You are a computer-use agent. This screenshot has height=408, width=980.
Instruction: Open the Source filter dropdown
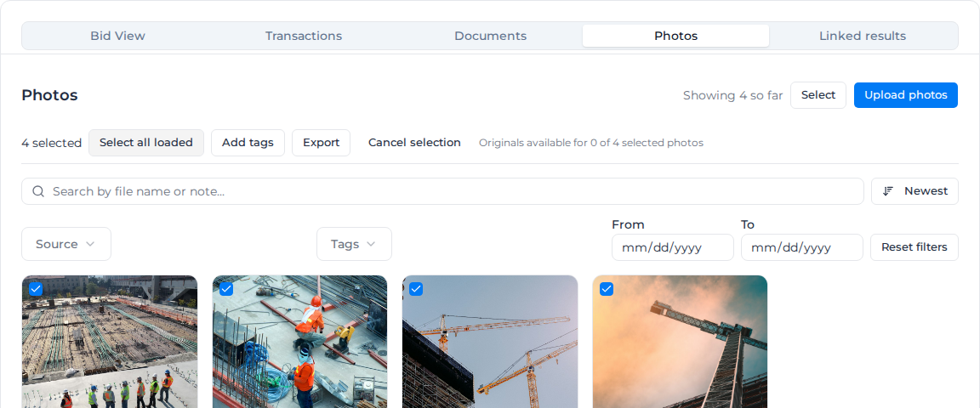(x=66, y=244)
